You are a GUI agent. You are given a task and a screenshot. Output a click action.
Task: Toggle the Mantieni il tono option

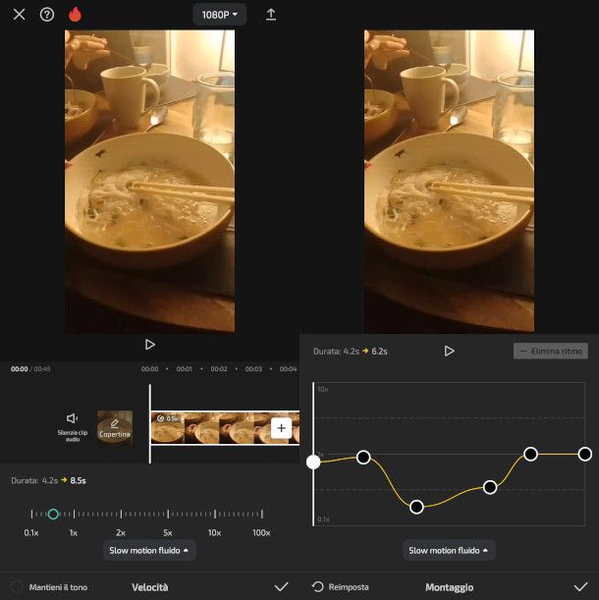coord(49,587)
